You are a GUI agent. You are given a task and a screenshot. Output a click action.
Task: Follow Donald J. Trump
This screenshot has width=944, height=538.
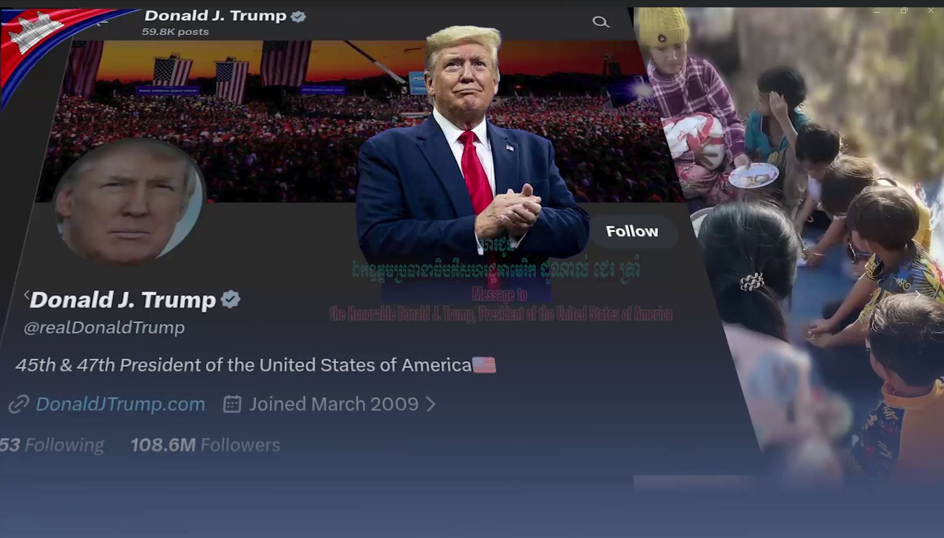coord(632,231)
